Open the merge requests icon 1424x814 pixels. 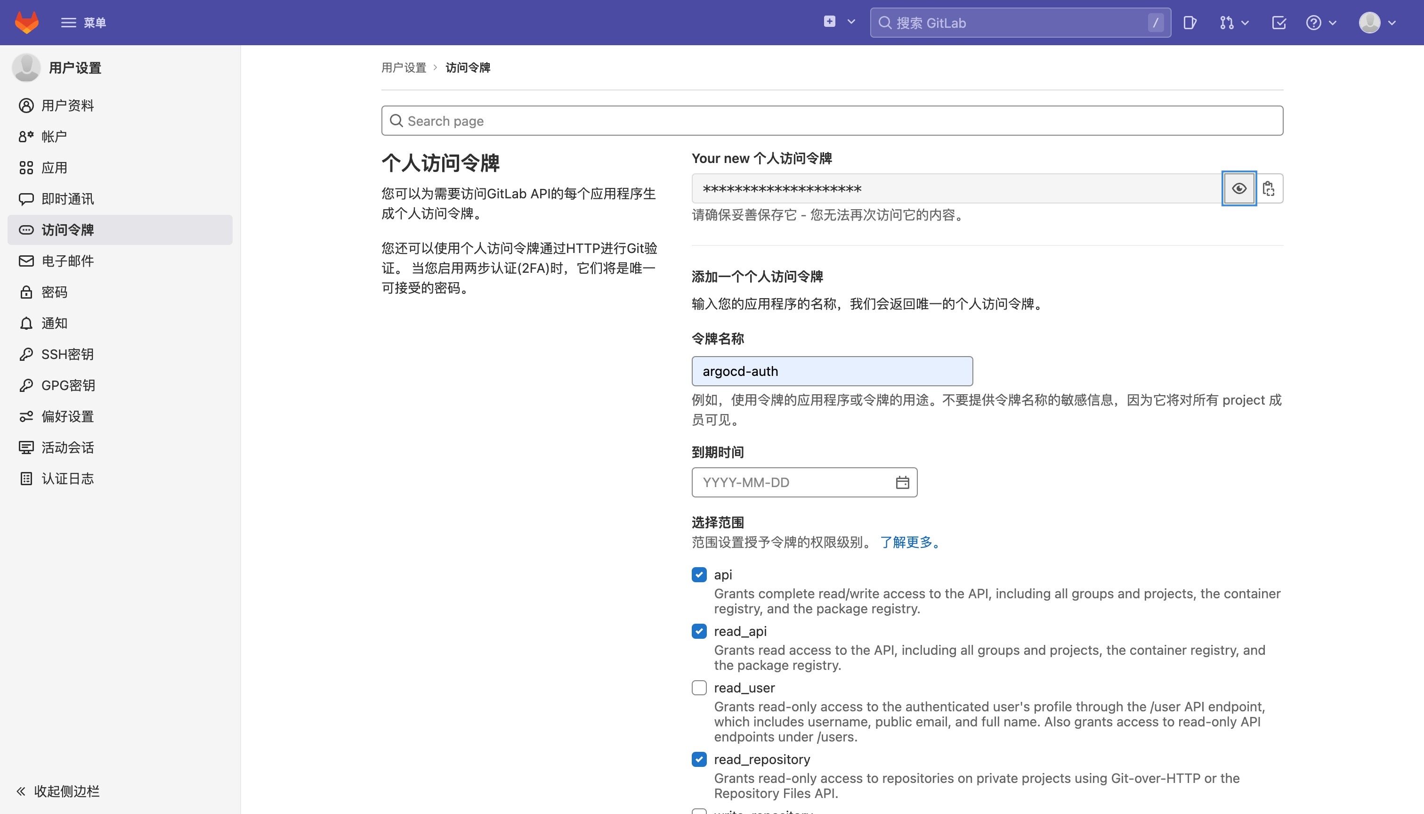(x=1226, y=22)
